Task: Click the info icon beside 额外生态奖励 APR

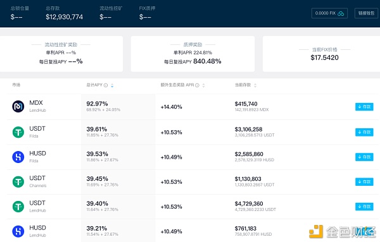Action: 197,85
